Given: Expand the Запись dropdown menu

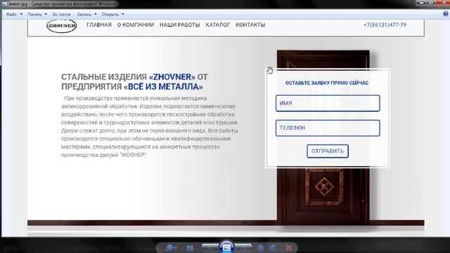Looking at the screenshot, I should click(86, 14).
